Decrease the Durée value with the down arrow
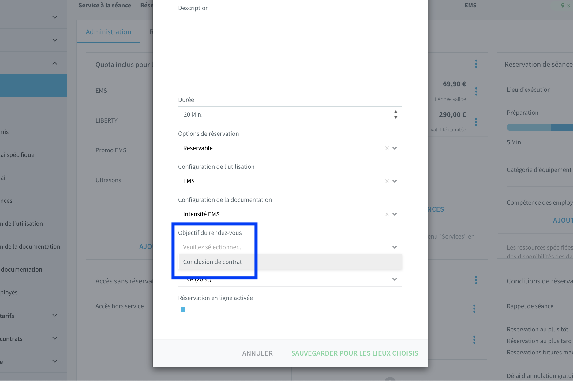This screenshot has height=381, width=573. [x=396, y=117]
